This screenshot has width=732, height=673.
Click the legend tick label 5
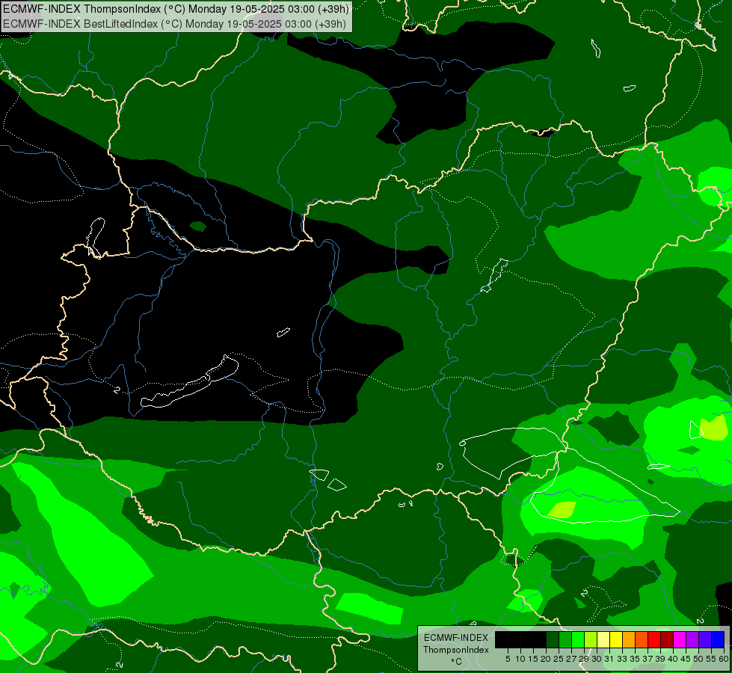pyautogui.click(x=508, y=659)
